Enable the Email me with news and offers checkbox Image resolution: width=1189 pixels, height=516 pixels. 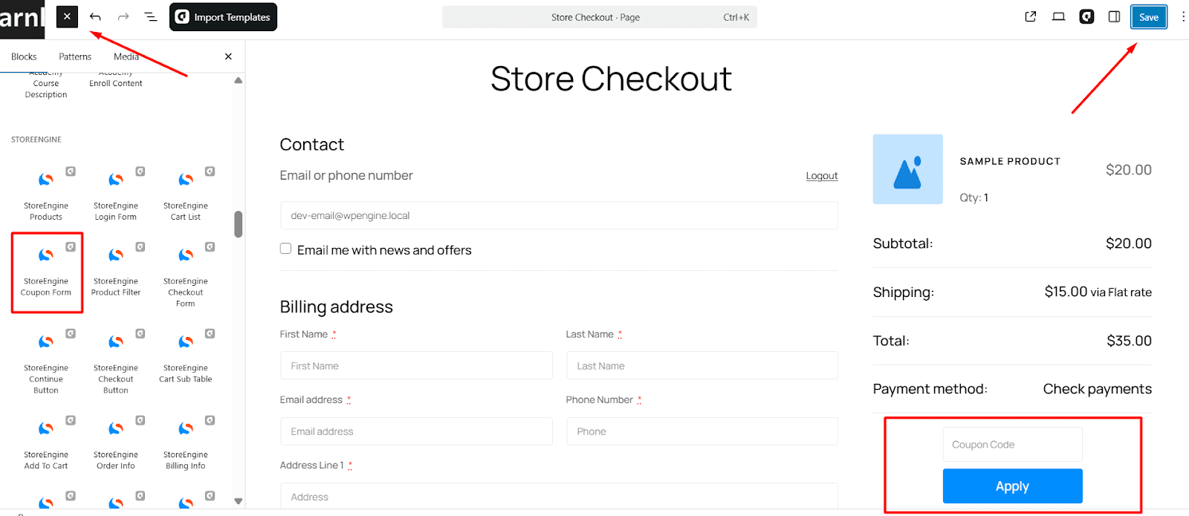285,248
